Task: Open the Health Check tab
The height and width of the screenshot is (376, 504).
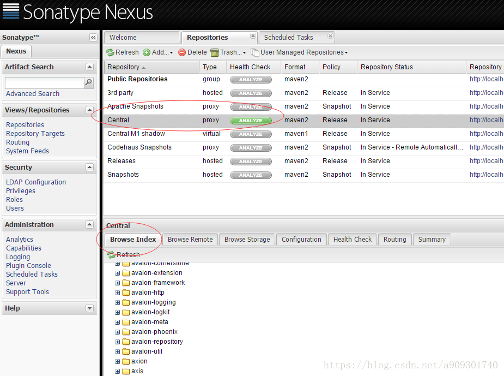Action: [353, 240]
